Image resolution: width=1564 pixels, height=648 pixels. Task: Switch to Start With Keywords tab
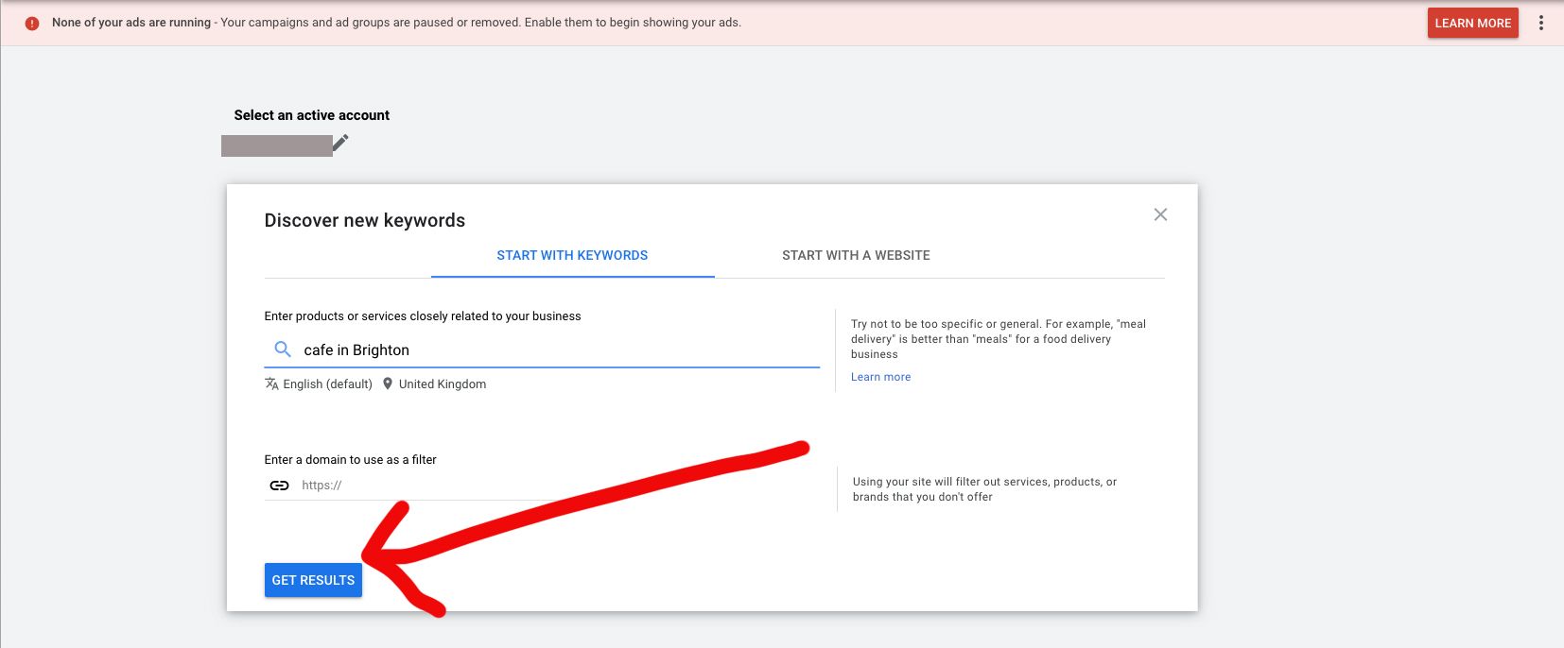coord(572,255)
